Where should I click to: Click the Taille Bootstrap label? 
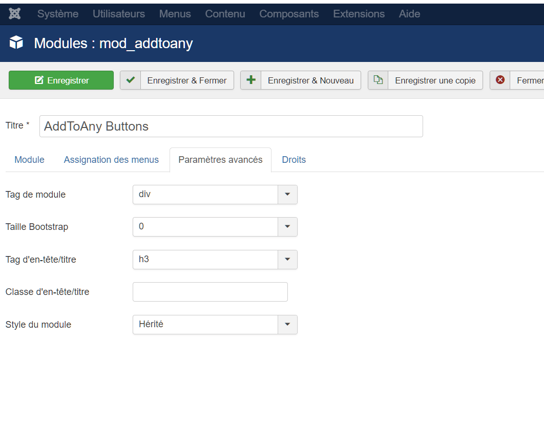tap(37, 226)
